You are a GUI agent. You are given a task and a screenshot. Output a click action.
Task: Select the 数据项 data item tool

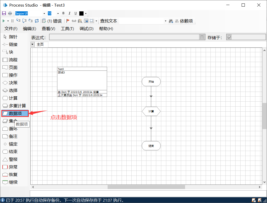pyautogui.click(x=15, y=114)
